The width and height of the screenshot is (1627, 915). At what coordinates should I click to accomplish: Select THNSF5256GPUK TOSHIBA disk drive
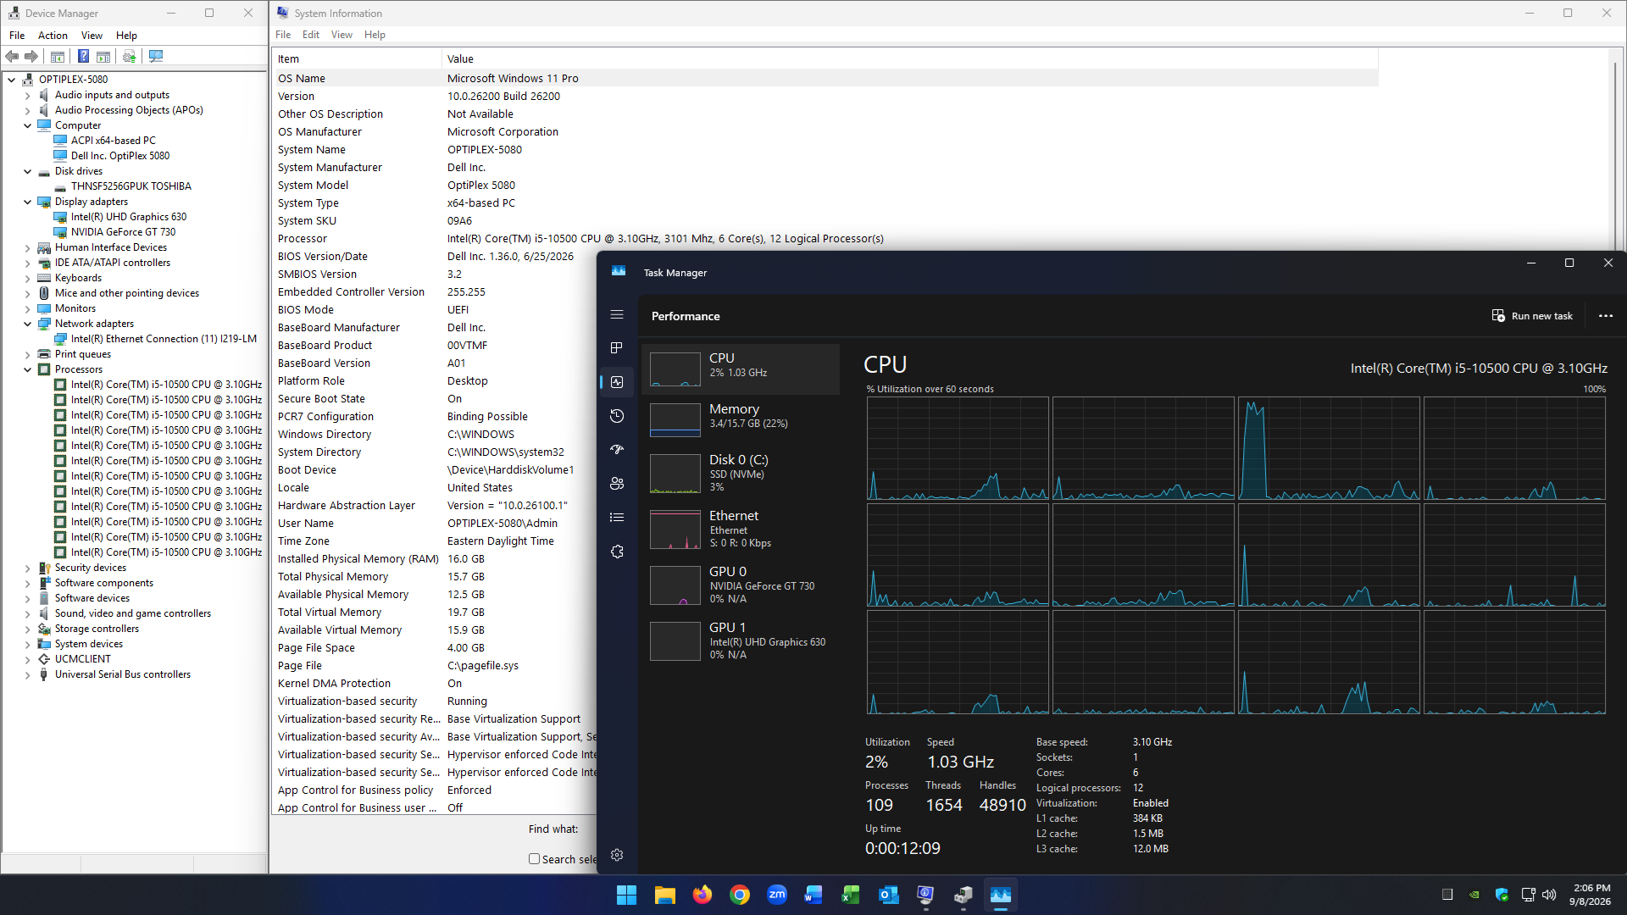pyautogui.click(x=130, y=186)
